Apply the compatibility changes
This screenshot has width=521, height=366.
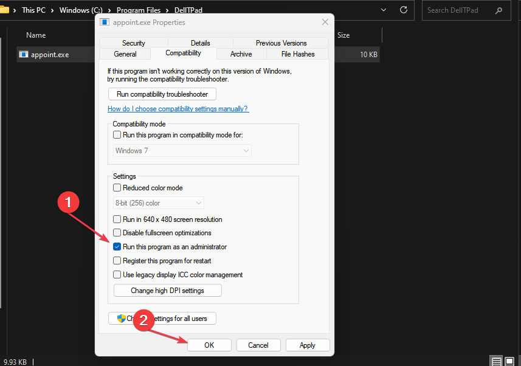pyautogui.click(x=308, y=345)
